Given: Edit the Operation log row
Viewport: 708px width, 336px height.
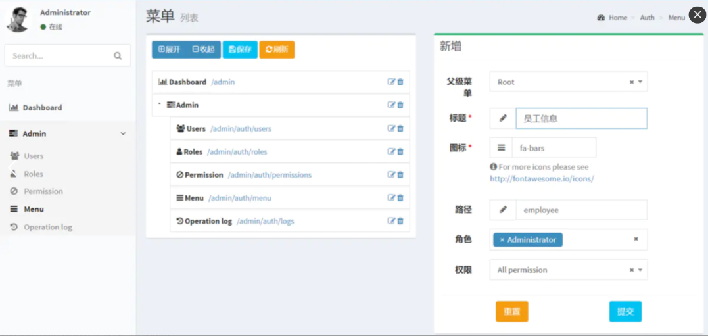Looking at the screenshot, I should click(x=392, y=221).
